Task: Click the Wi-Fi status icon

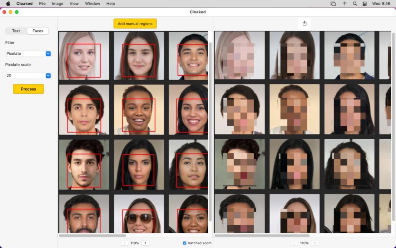Action: pos(344,4)
